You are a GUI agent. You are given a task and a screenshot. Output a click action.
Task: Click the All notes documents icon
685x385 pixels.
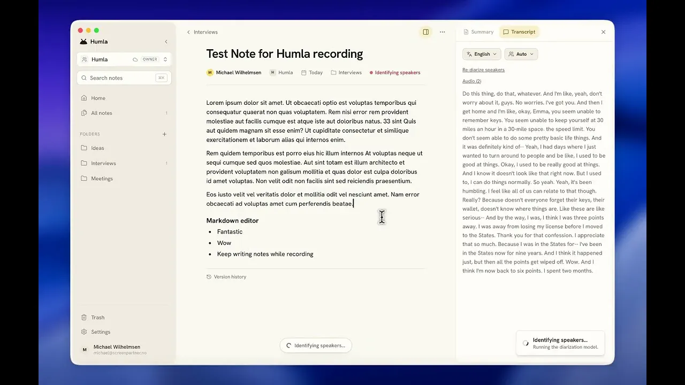[84, 113]
